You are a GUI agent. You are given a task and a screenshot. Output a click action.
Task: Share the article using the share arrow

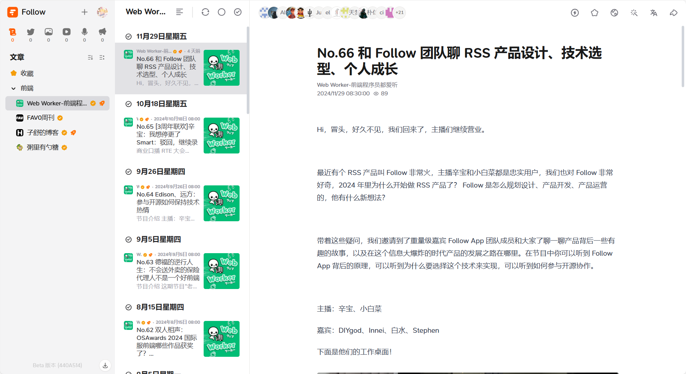tap(673, 13)
